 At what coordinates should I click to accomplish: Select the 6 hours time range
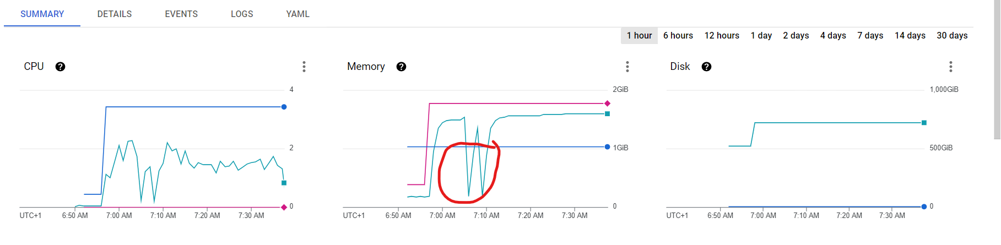(678, 35)
